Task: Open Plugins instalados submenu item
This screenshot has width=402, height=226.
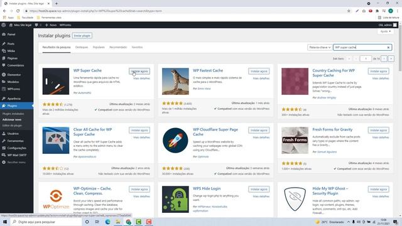Action: point(13,114)
